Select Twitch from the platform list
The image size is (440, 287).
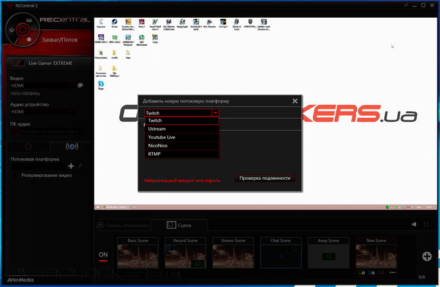pos(182,121)
